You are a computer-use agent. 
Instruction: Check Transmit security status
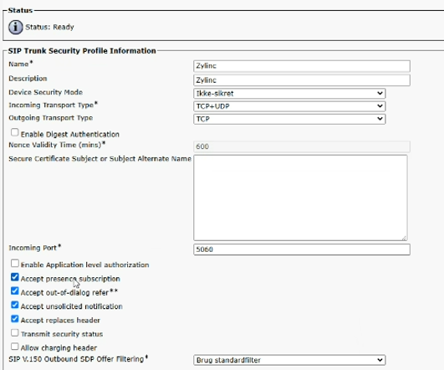tap(15, 332)
